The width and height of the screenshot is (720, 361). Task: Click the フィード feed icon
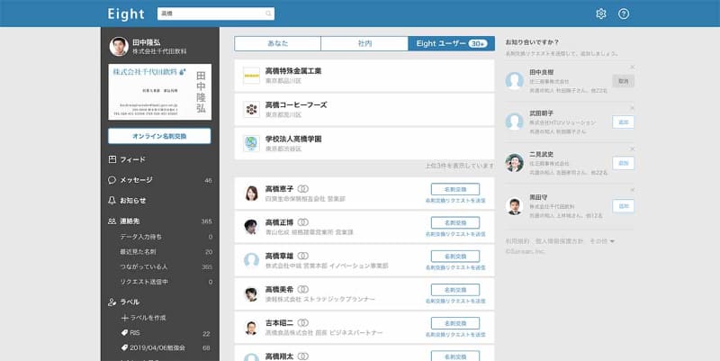[112, 159]
